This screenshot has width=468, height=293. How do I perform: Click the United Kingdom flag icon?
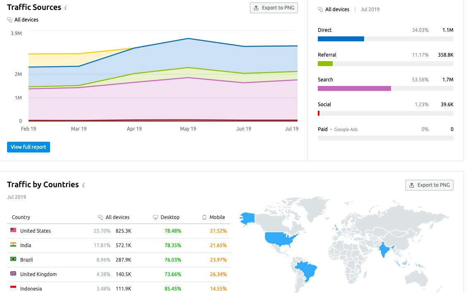[13, 274]
